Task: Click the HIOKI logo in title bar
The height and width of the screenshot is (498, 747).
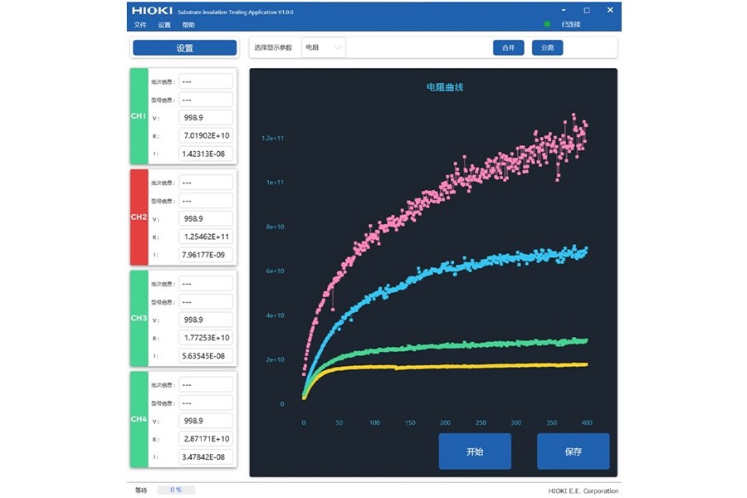Action: click(152, 11)
